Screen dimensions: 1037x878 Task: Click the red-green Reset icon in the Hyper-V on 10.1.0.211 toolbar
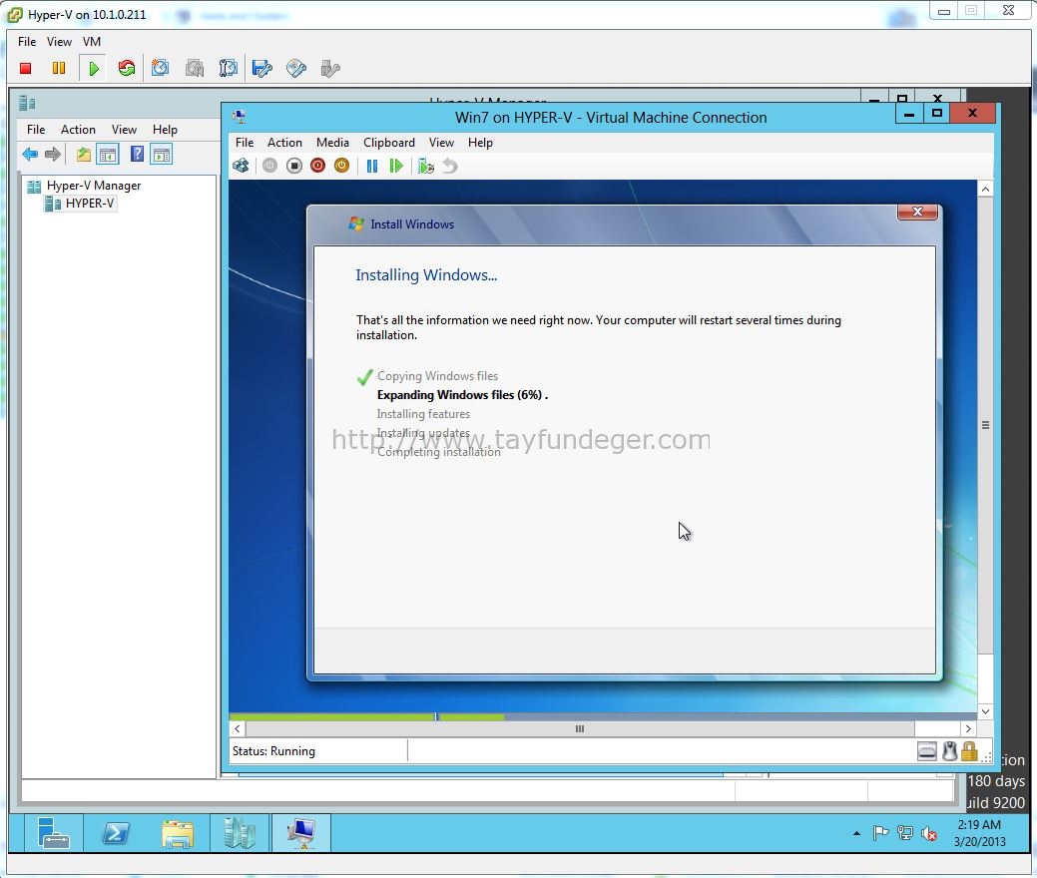(x=127, y=68)
